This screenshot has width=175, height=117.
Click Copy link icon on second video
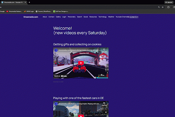tap(104, 103)
